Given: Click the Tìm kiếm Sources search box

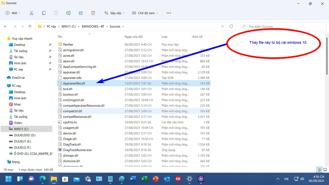Looking at the screenshot, I should click(x=283, y=26).
